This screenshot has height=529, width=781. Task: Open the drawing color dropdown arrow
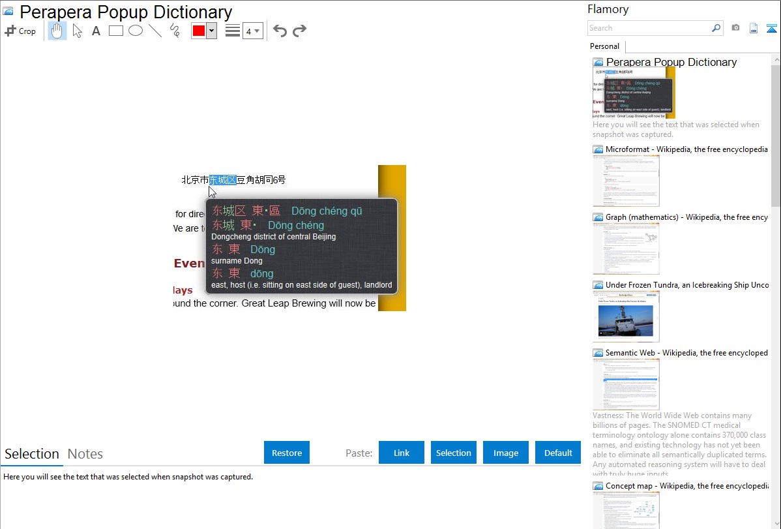tap(211, 31)
